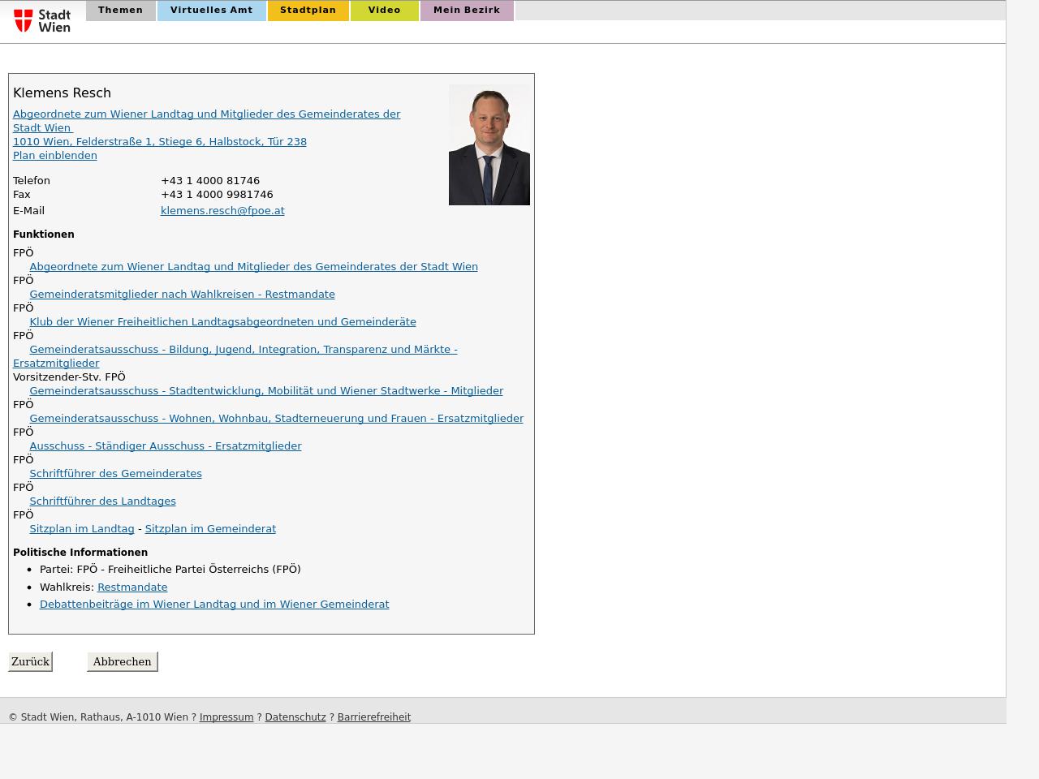1039x779 pixels.
Task: Open the Impressum footer link
Action: [x=226, y=717]
